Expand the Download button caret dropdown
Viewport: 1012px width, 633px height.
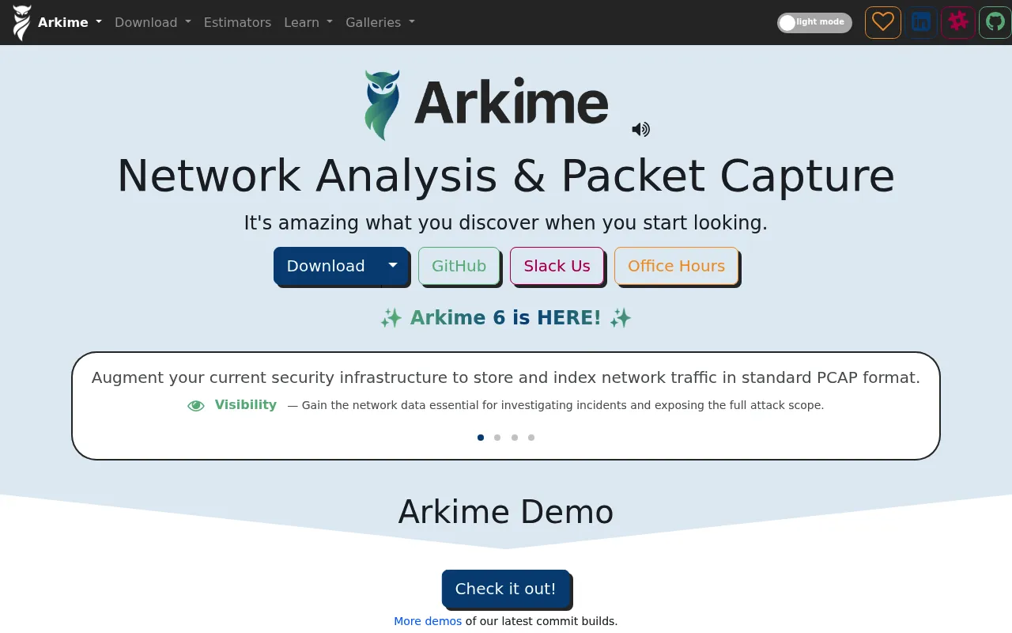[x=392, y=266]
